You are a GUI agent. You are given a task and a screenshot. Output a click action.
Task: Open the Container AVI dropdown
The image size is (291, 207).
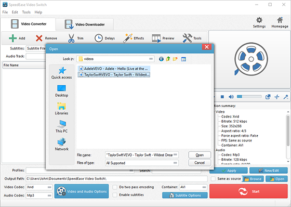click(204, 187)
